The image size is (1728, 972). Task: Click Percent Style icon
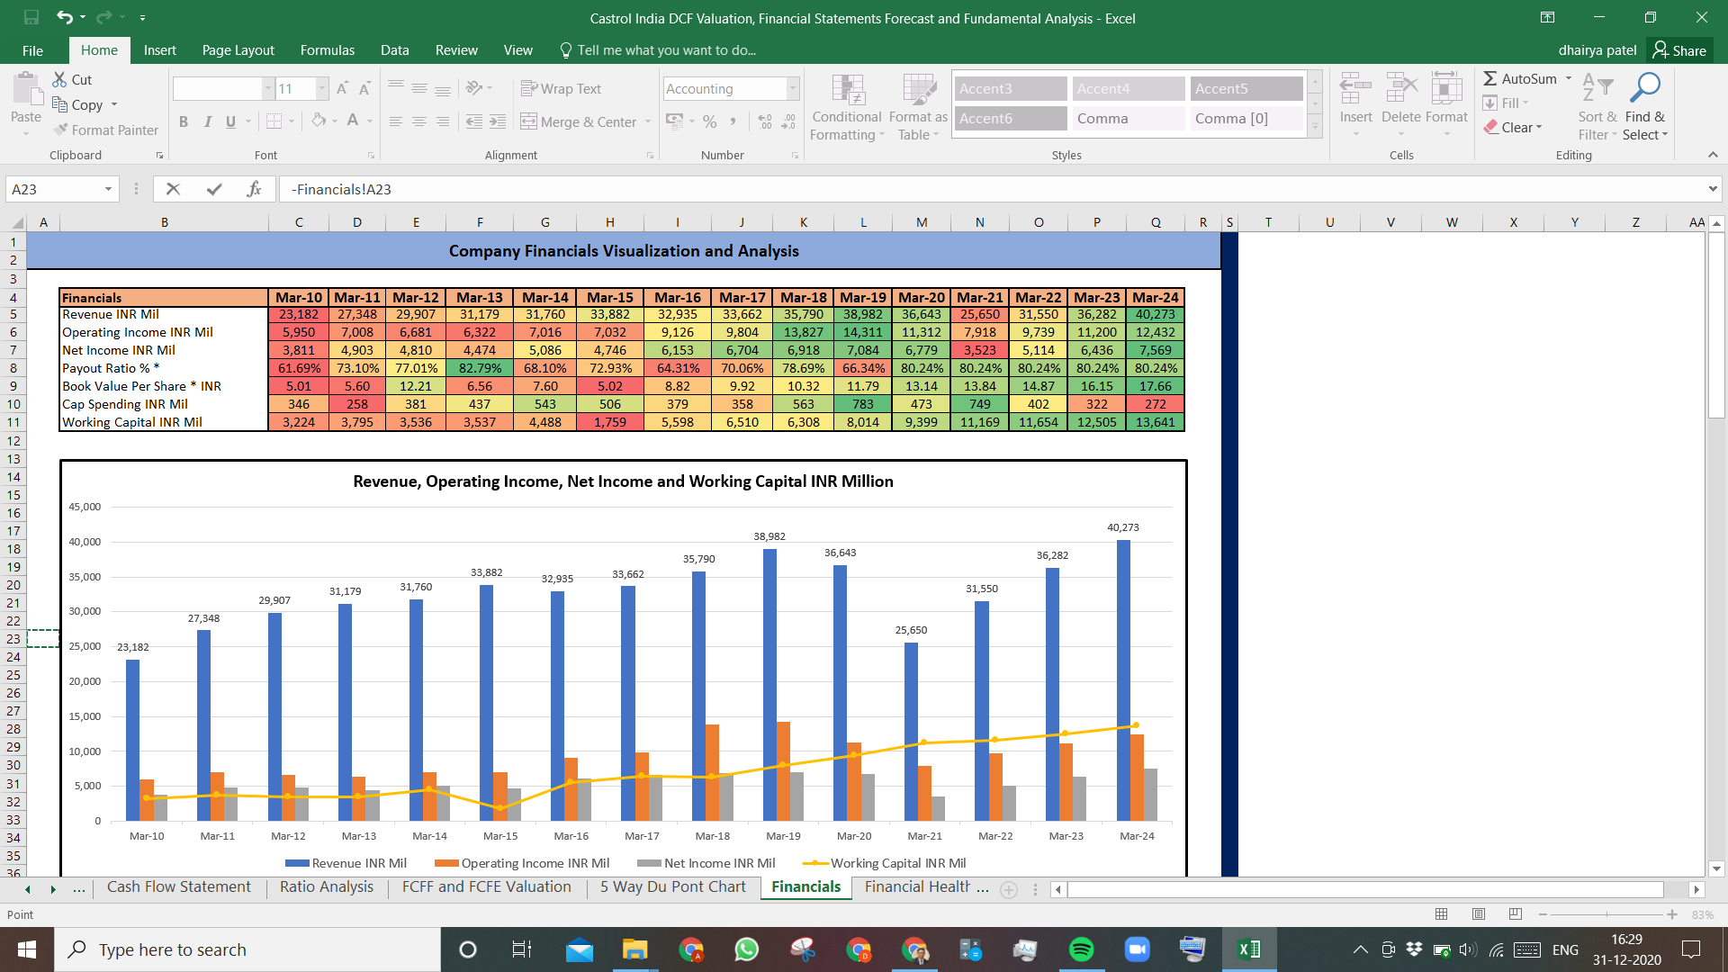710,121
